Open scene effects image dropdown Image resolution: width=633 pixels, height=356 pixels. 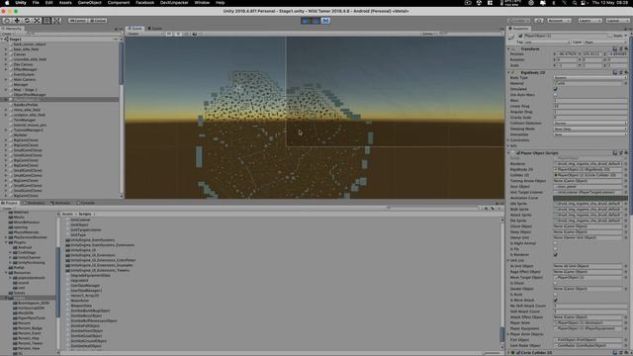[196, 34]
